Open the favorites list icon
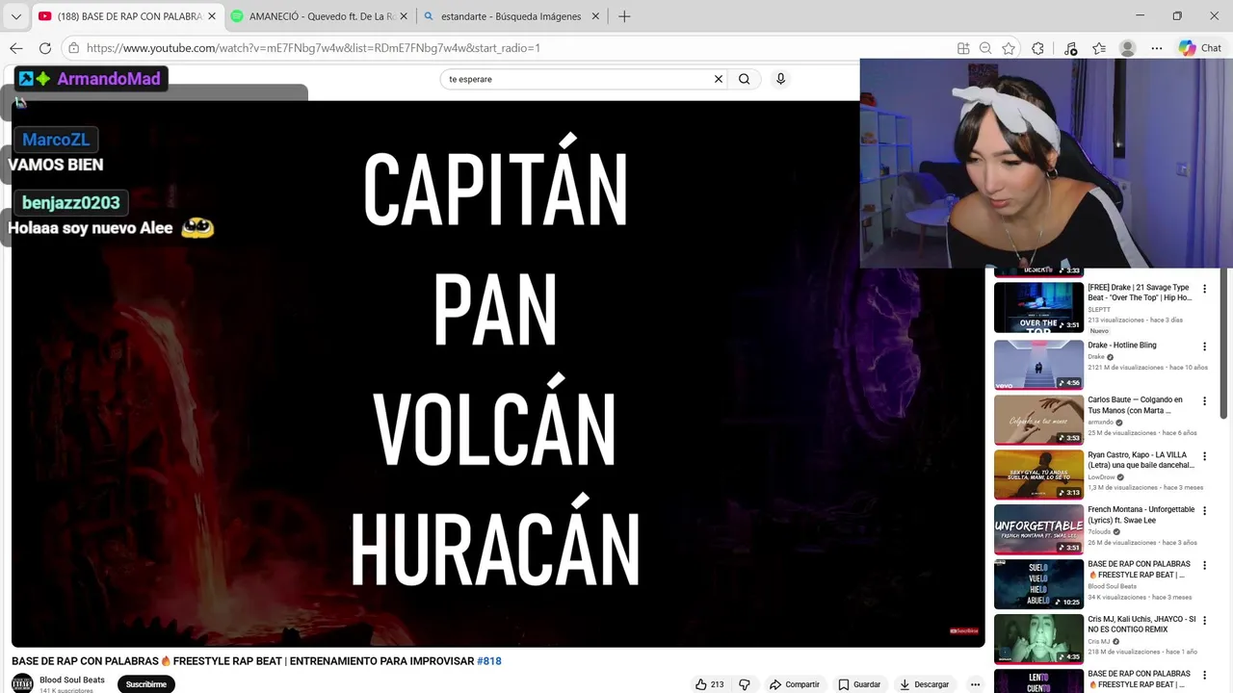The image size is (1233, 693). pos(1099,48)
